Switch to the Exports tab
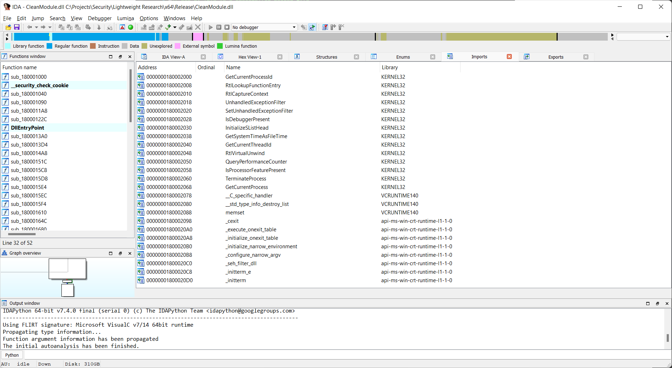The height and width of the screenshot is (368, 672). click(x=556, y=57)
